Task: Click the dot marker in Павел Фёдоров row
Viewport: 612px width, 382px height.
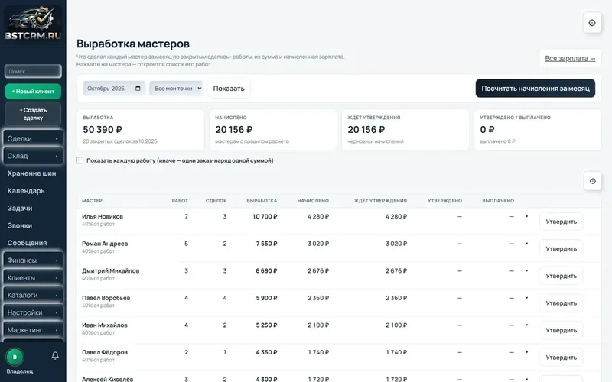Action: pos(526,352)
